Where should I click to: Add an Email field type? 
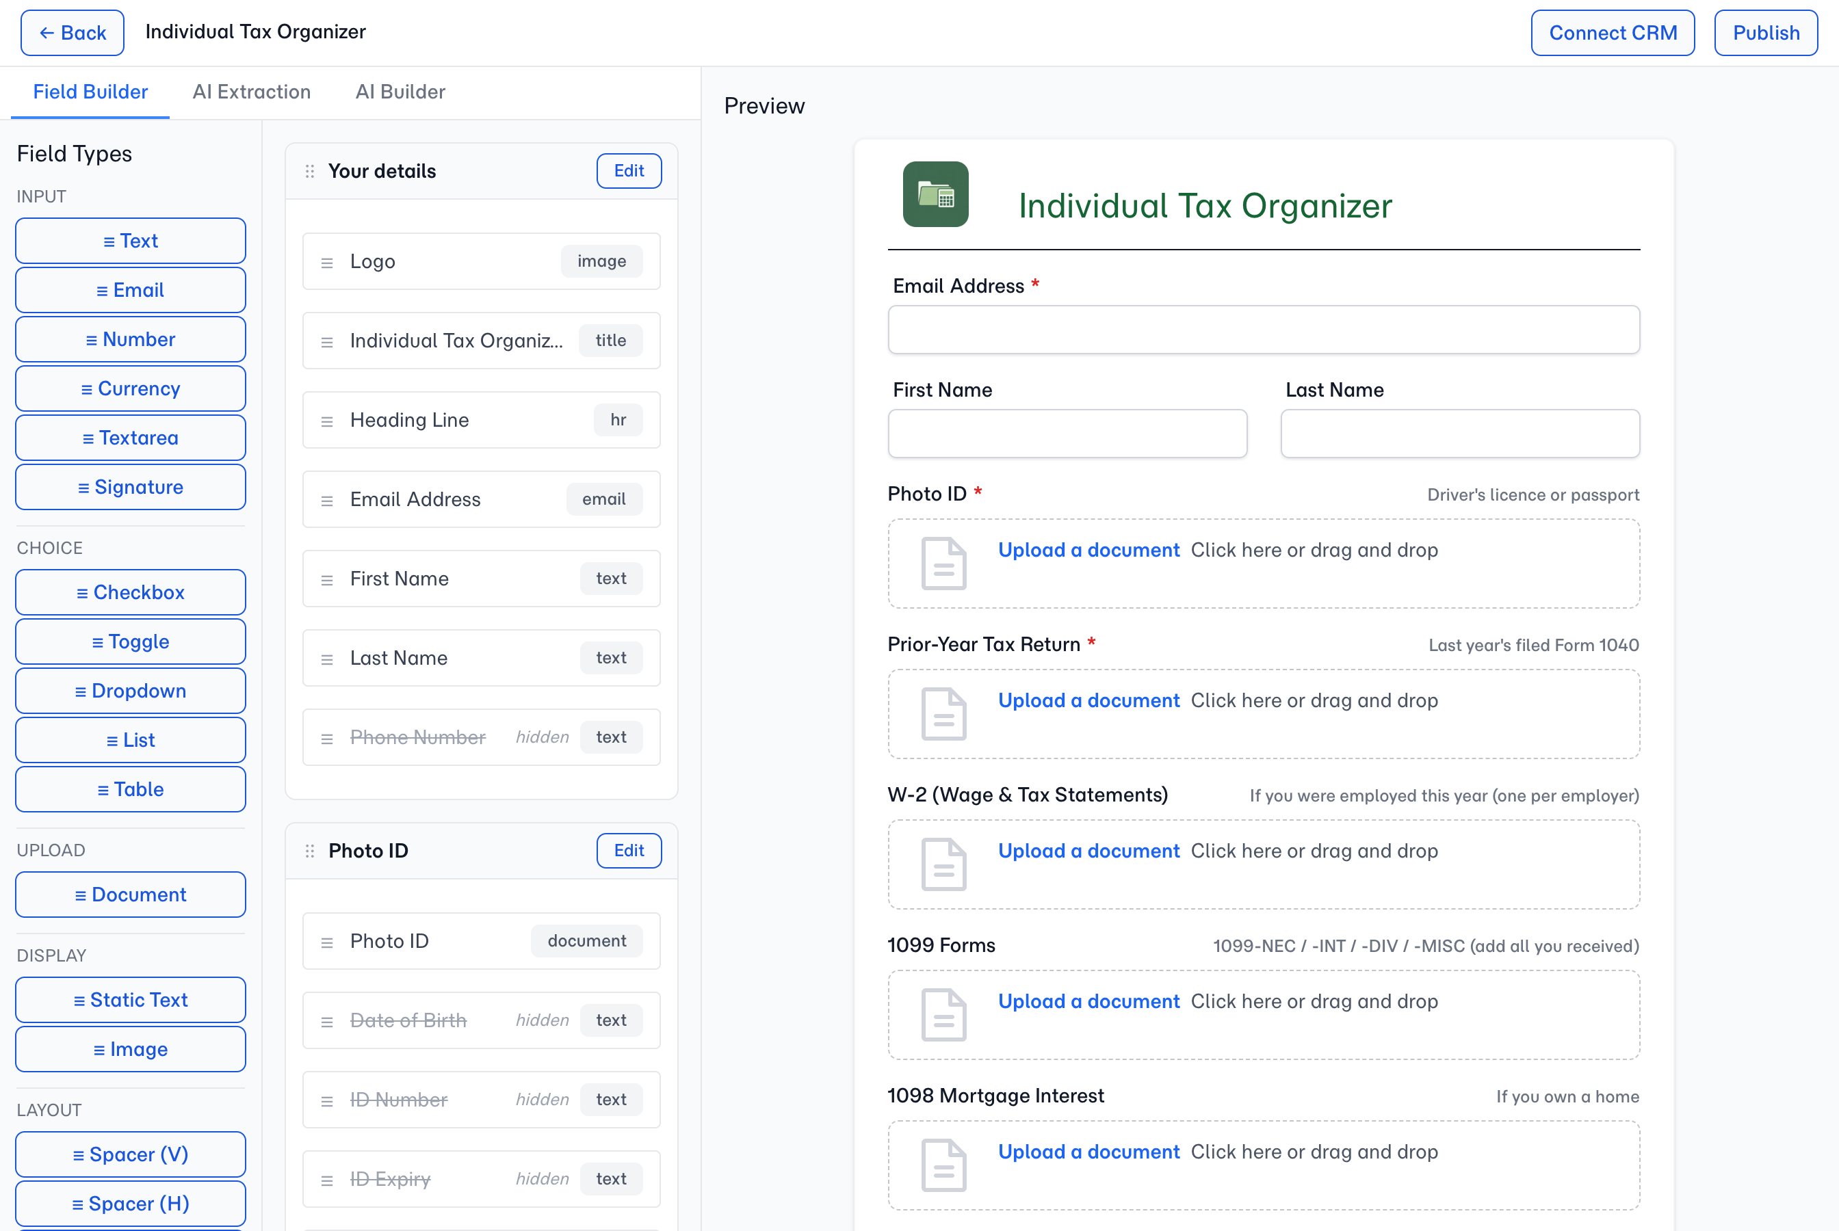click(x=131, y=291)
